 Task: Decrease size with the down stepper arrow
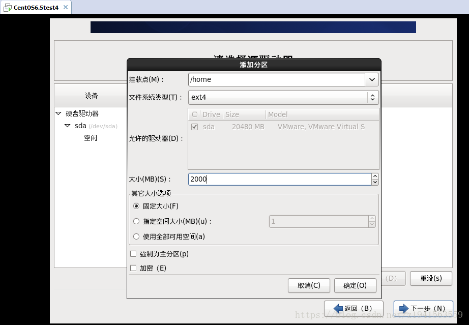[375, 182]
